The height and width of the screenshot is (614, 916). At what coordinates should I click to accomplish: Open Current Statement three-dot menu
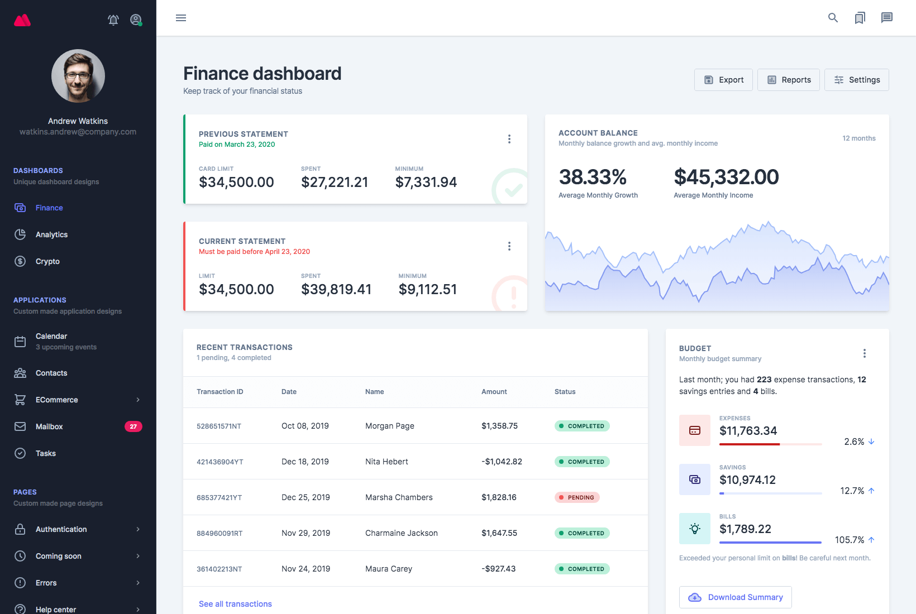point(509,246)
